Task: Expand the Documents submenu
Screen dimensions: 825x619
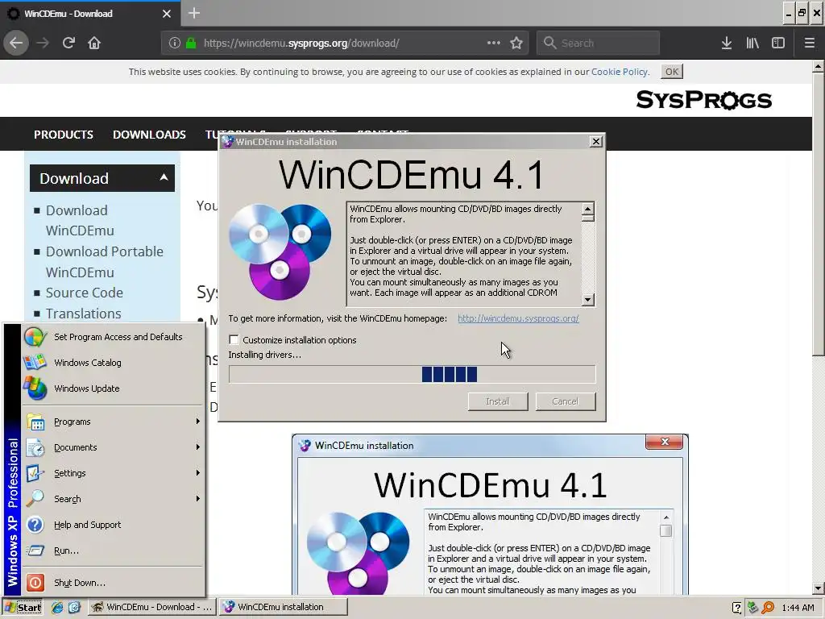Action: coord(113,447)
